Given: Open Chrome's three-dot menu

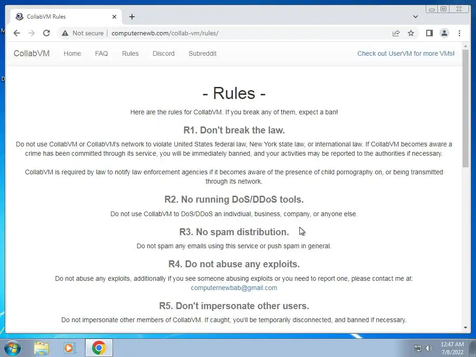Looking at the screenshot, I should [x=459, y=33].
